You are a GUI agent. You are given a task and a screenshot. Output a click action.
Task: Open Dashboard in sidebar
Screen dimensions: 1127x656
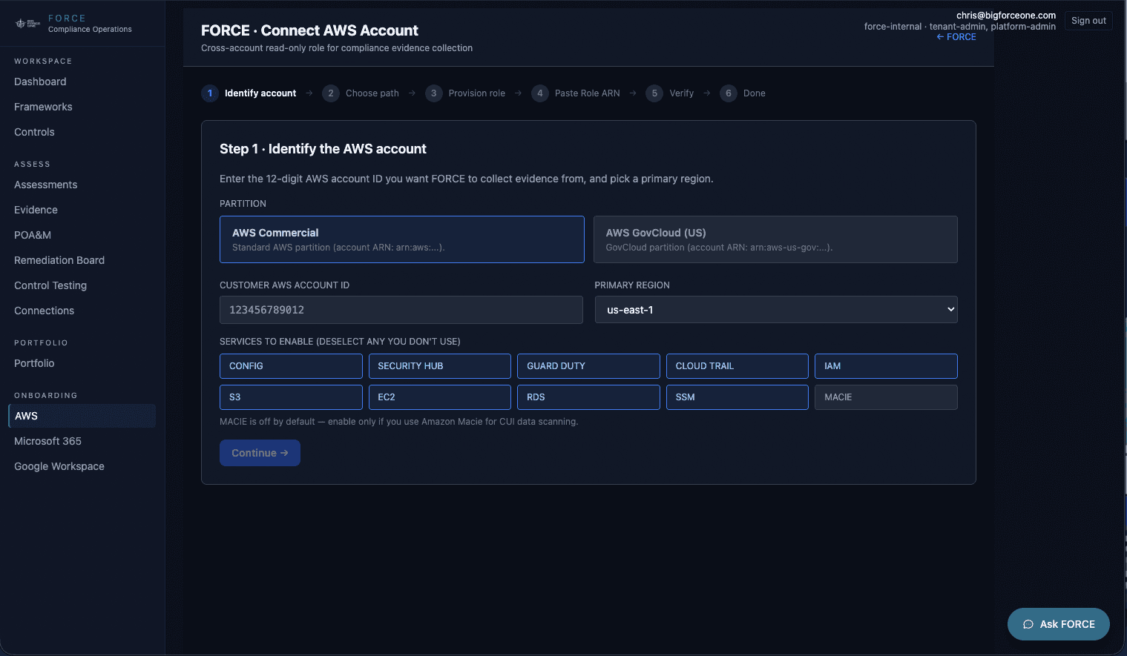click(40, 82)
